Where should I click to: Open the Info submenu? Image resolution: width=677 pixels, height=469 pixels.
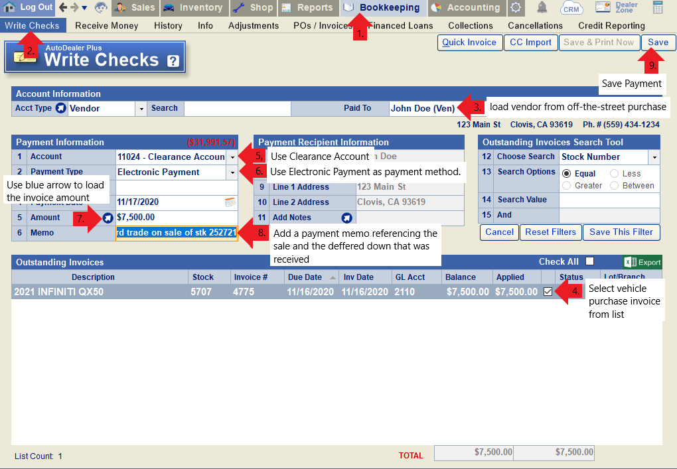tap(206, 25)
